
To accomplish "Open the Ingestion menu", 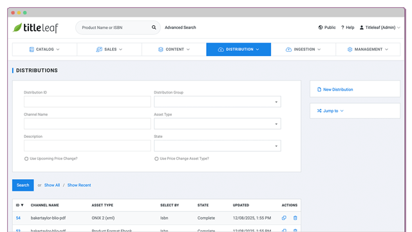I will tap(303, 50).
